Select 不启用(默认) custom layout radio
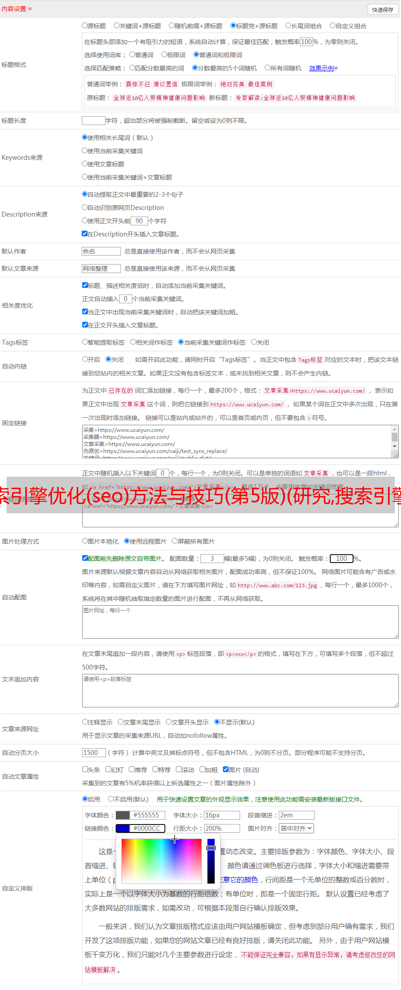The height and width of the screenshot is (990, 401). (x=111, y=799)
